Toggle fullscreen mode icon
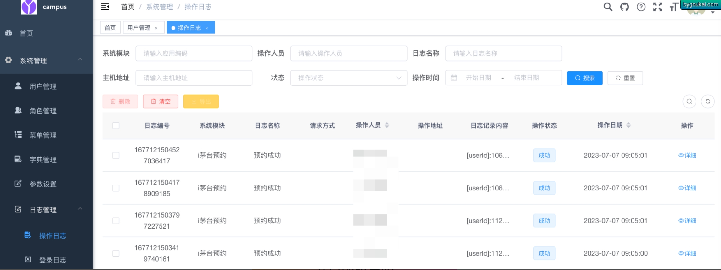 [x=657, y=7]
